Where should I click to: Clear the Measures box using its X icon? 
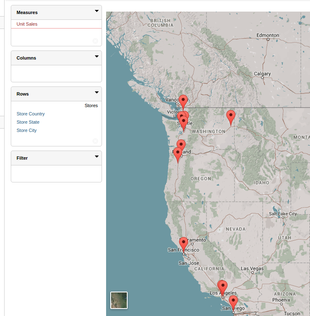pyautogui.click(x=95, y=41)
